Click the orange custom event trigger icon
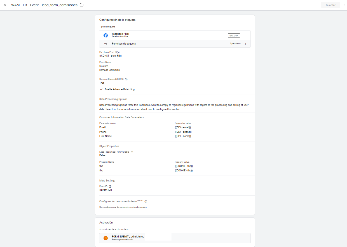This screenshot has width=347, height=247. click(x=105, y=238)
